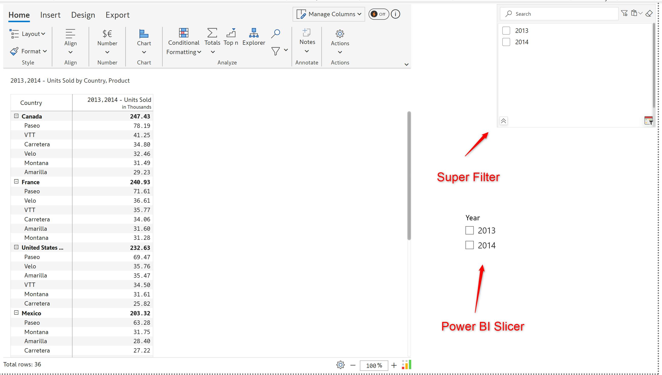Click the colored bar chart icon
The height and width of the screenshot is (375, 662).
[406, 365]
